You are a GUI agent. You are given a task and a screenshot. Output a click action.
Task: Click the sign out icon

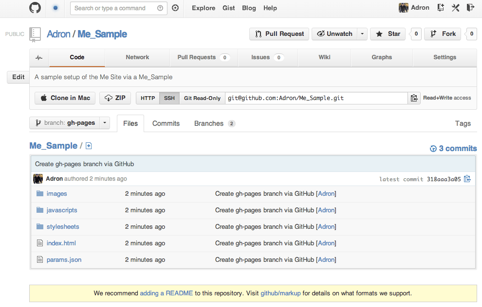point(470,8)
